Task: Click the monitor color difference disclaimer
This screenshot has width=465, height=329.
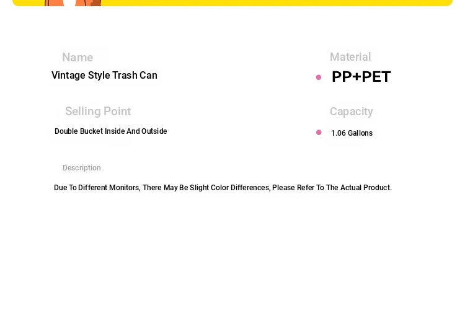Action: pos(223,188)
